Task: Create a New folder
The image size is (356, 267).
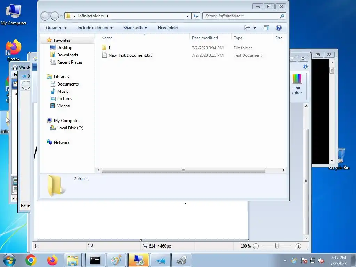Action: click(x=168, y=28)
